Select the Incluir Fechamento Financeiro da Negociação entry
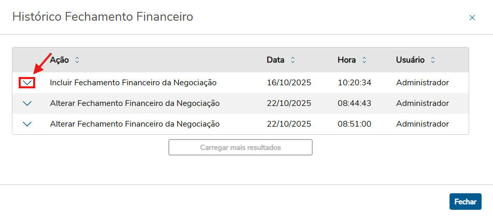The width and height of the screenshot is (493, 216). [133, 83]
